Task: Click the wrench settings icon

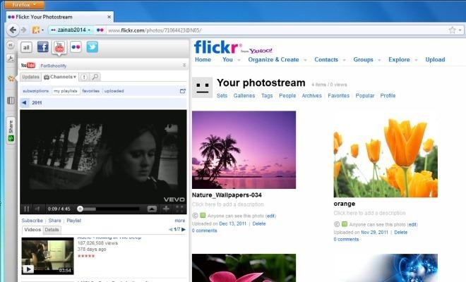Action: click(x=11, y=59)
